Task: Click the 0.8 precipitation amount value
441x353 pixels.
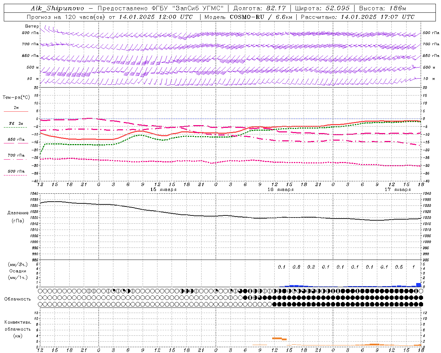Action: click(x=296, y=267)
